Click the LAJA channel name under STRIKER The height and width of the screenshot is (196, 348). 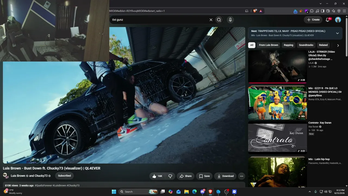pyautogui.click(x=311, y=63)
